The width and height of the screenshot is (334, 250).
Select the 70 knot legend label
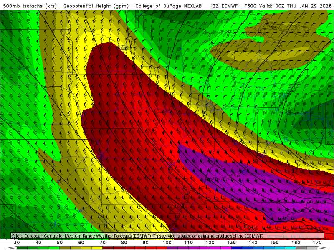click(x=103, y=242)
